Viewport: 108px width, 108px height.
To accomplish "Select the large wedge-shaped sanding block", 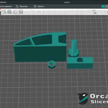I will 40,47.
